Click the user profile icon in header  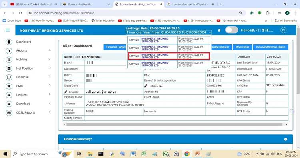(x=219, y=30)
